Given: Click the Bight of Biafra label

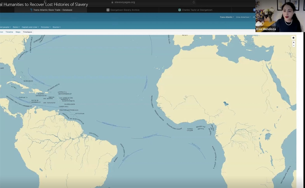Looking at the screenshot, I should pyautogui.click(x=211, y=130).
